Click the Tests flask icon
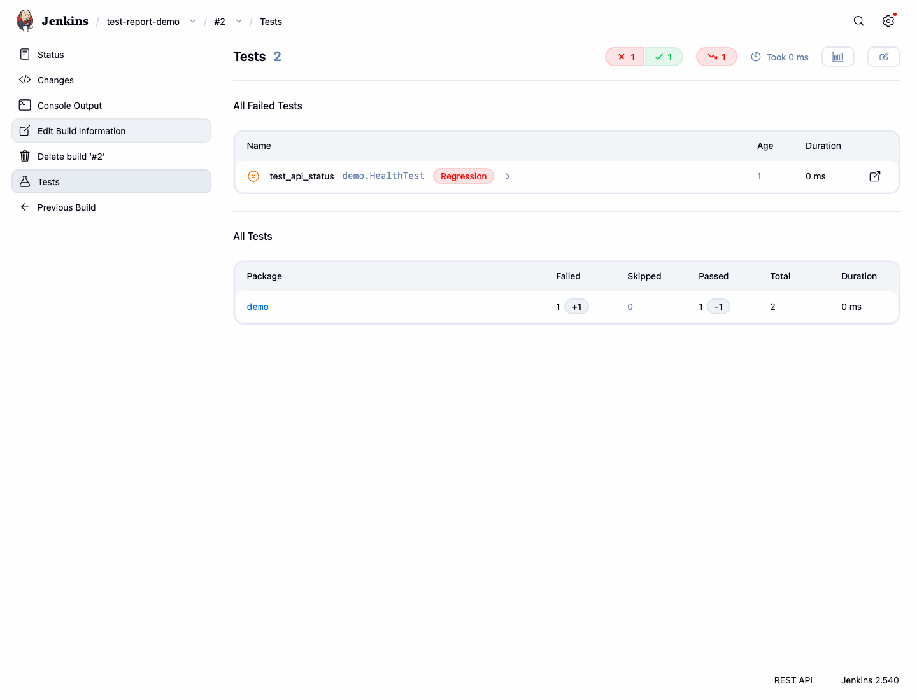The width and height of the screenshot is (917, 700). (x=25, y=181)
